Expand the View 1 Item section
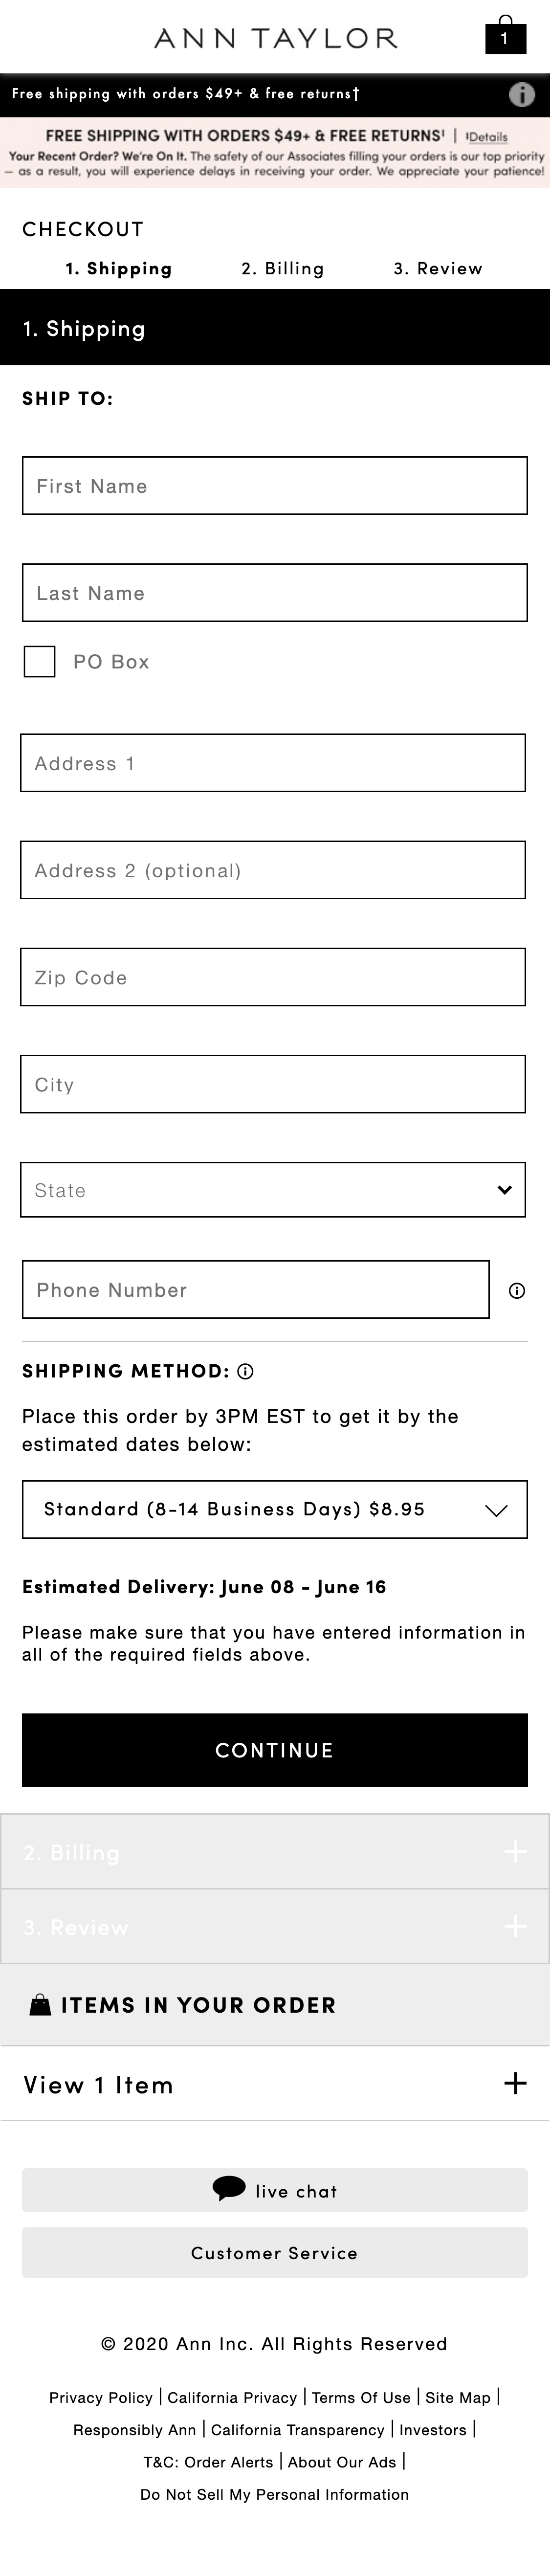Screen dimensions: 550x2576 coord(516,2085)
